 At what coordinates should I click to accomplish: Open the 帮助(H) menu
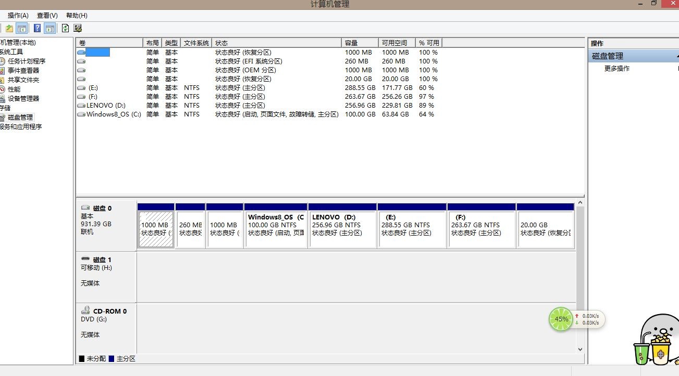tap(77, 16)
